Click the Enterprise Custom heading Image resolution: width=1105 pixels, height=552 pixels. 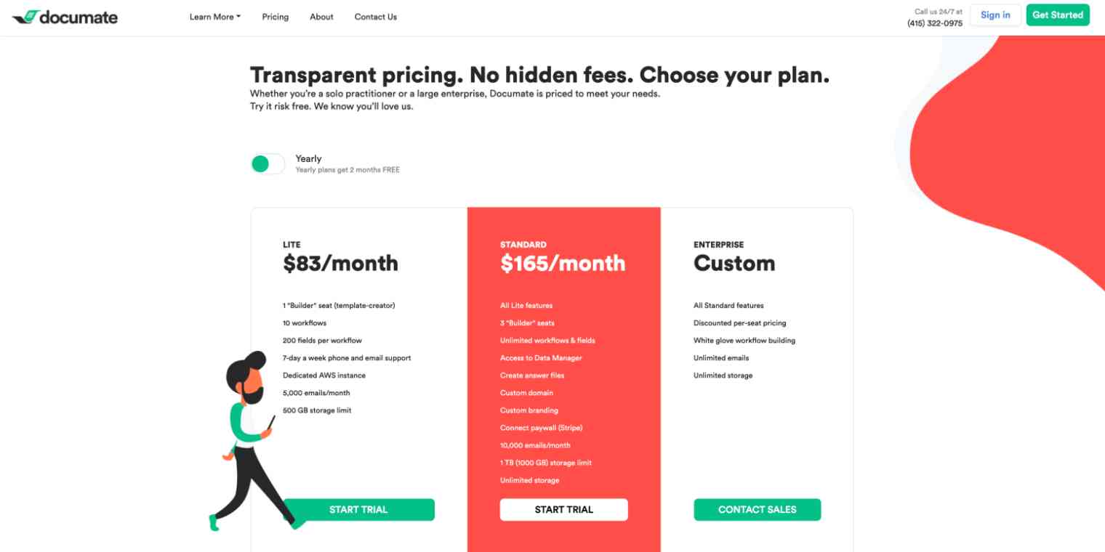coord(734,263)
